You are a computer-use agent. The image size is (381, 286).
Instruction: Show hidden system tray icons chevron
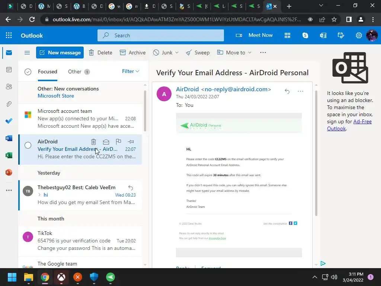point(315,277)
